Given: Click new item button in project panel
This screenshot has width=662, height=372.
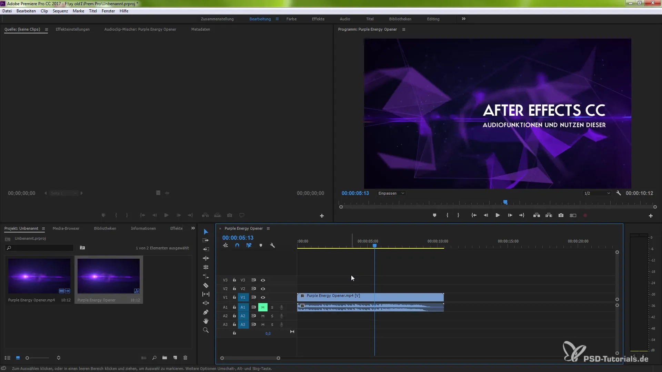Looking at the screenshot, I should pyautogui.click(x=175, y=358).
